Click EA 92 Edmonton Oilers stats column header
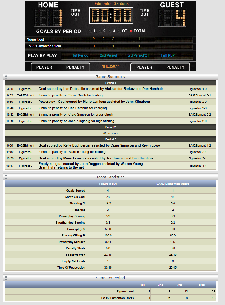 point(173,184)
